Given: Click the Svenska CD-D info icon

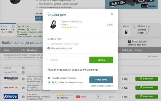Looking at the screenshot, I should [x=23, y=72].
